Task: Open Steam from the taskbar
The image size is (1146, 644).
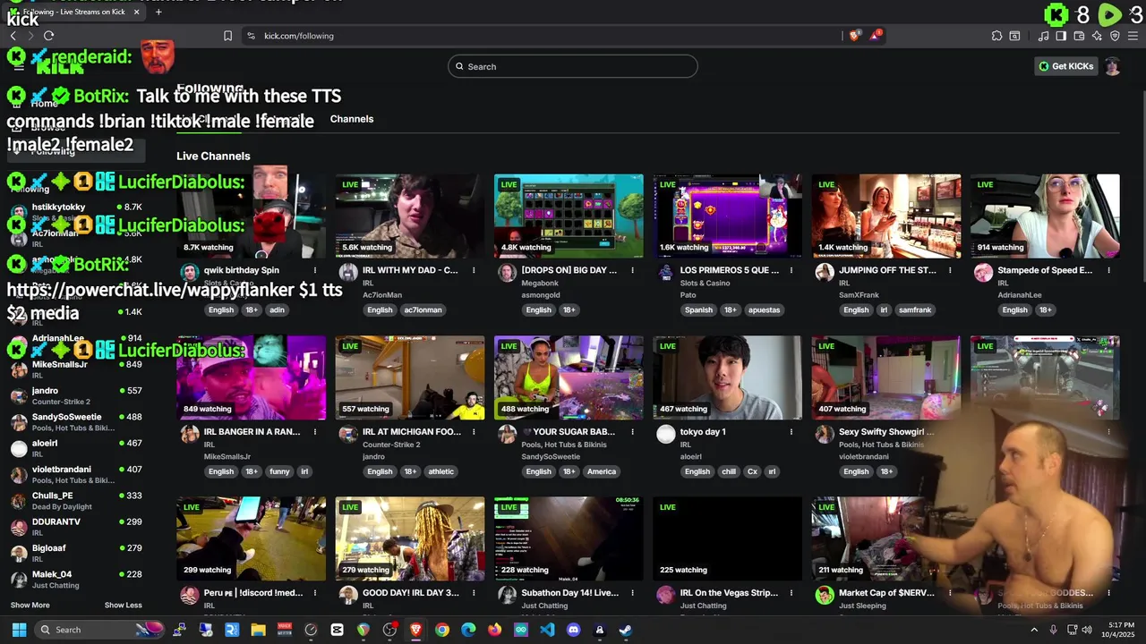Action: (626, 630)
